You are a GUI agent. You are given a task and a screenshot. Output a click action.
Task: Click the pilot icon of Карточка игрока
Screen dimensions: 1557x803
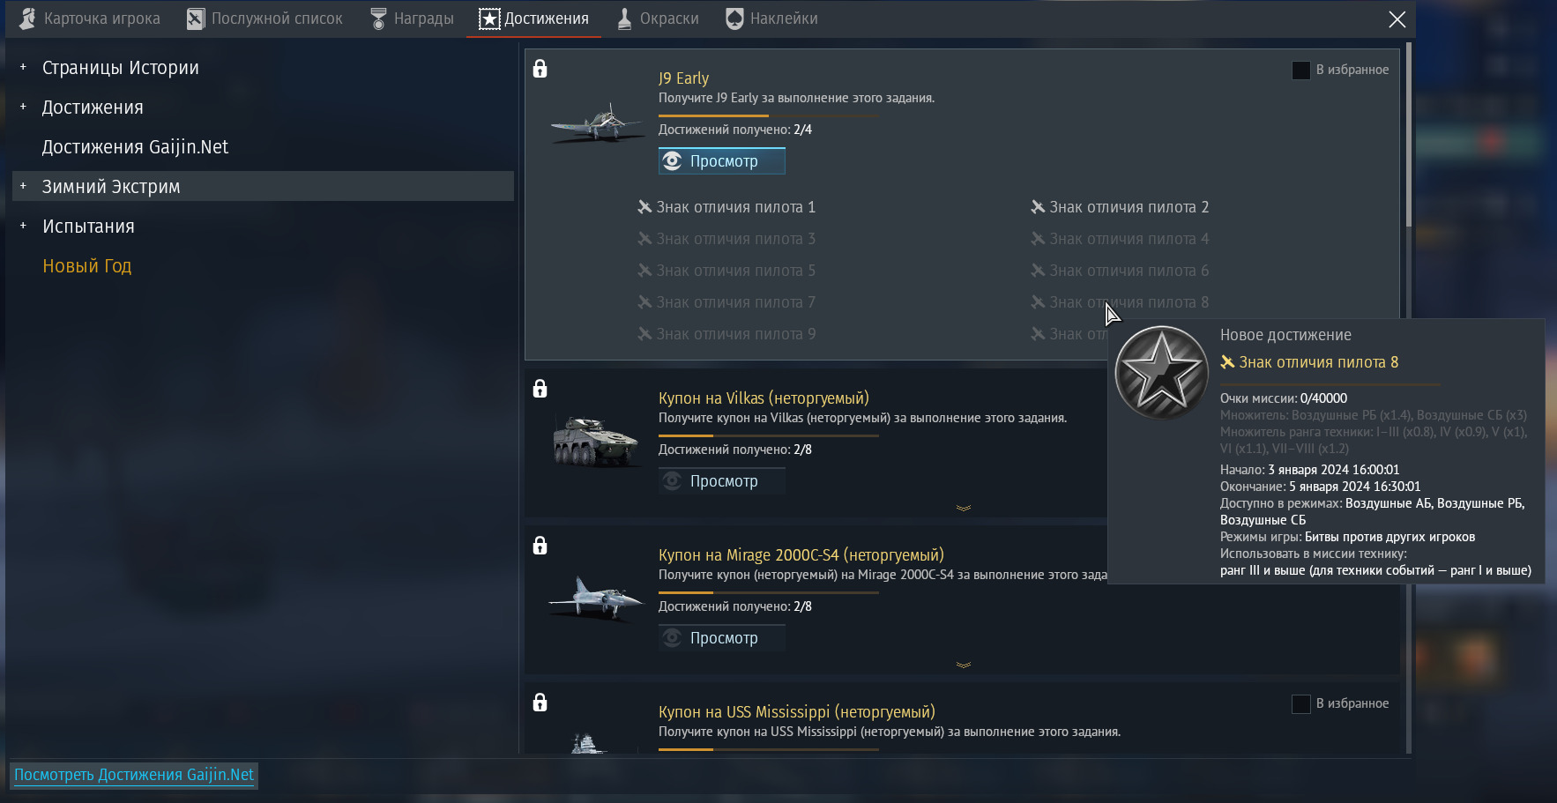coord(27,19)
